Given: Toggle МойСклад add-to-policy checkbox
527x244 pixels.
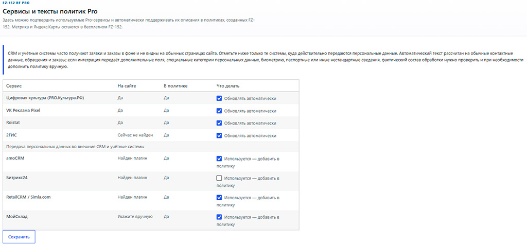Looking at the screenshot, I should click(219, 217).
